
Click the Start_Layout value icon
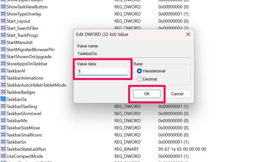click(x=3, y=21)
